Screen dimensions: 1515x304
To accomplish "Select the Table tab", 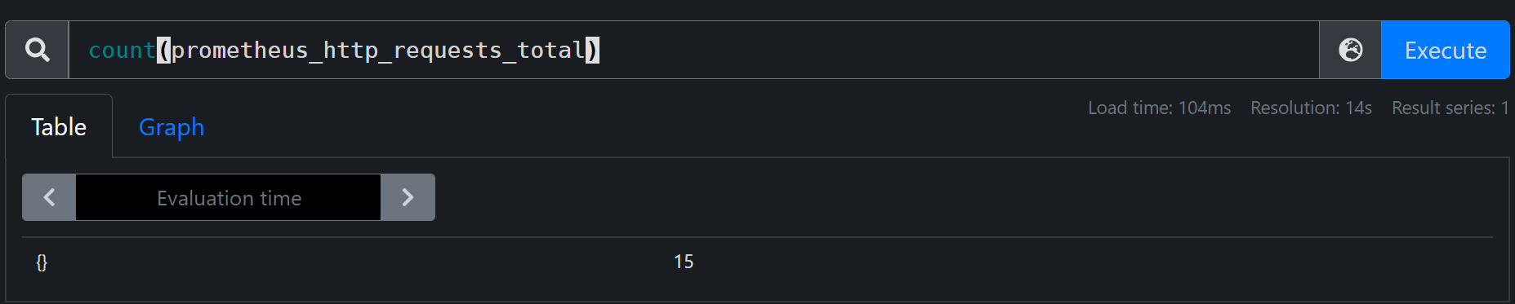I will tap(59, 127).
